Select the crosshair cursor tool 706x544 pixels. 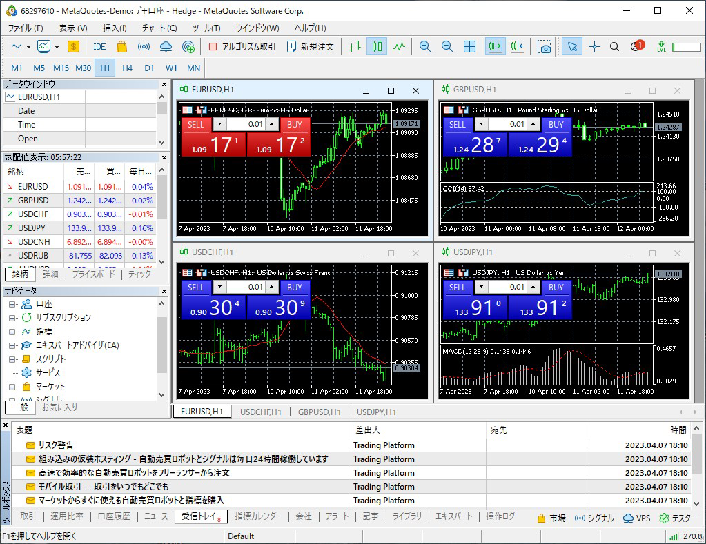594,47
